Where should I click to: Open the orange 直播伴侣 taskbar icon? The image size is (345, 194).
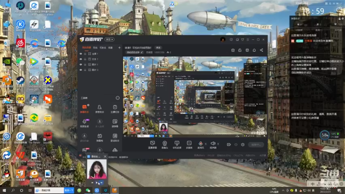click(114, 190)
